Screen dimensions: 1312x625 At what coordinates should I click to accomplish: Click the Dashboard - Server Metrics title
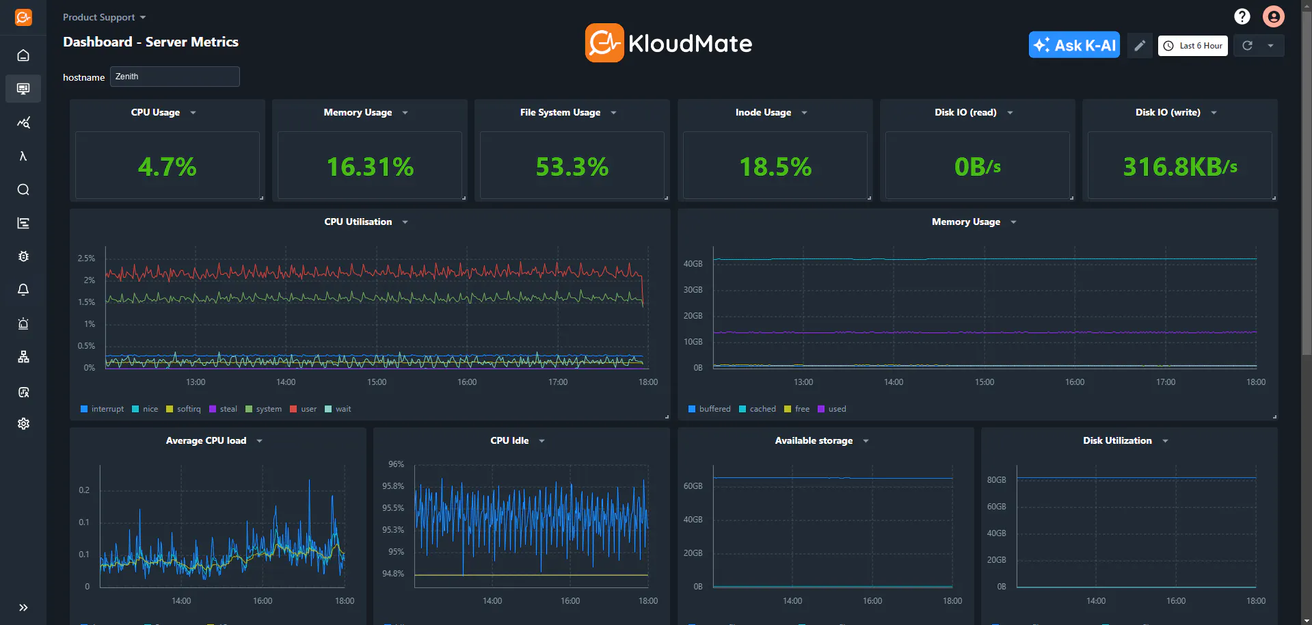pyautogui.click(x=150, y=42)
